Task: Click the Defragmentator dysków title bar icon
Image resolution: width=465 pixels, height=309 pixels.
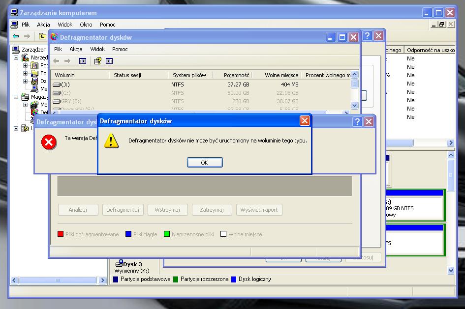Action: pyautogui.click(x=54, y=37)
